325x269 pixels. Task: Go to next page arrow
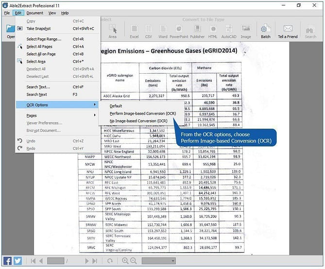click(x=87, y=261)
